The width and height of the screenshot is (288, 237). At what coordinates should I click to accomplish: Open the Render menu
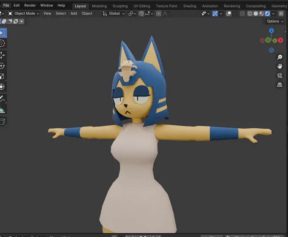point(30,6)
